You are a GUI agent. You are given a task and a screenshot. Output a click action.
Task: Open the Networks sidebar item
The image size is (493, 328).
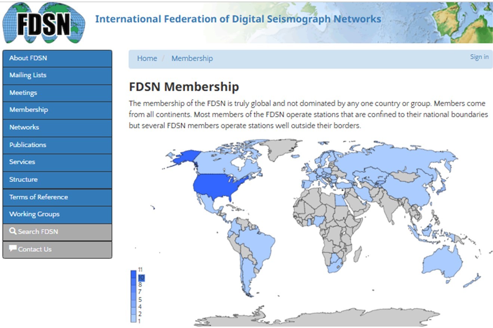point(24,127)
